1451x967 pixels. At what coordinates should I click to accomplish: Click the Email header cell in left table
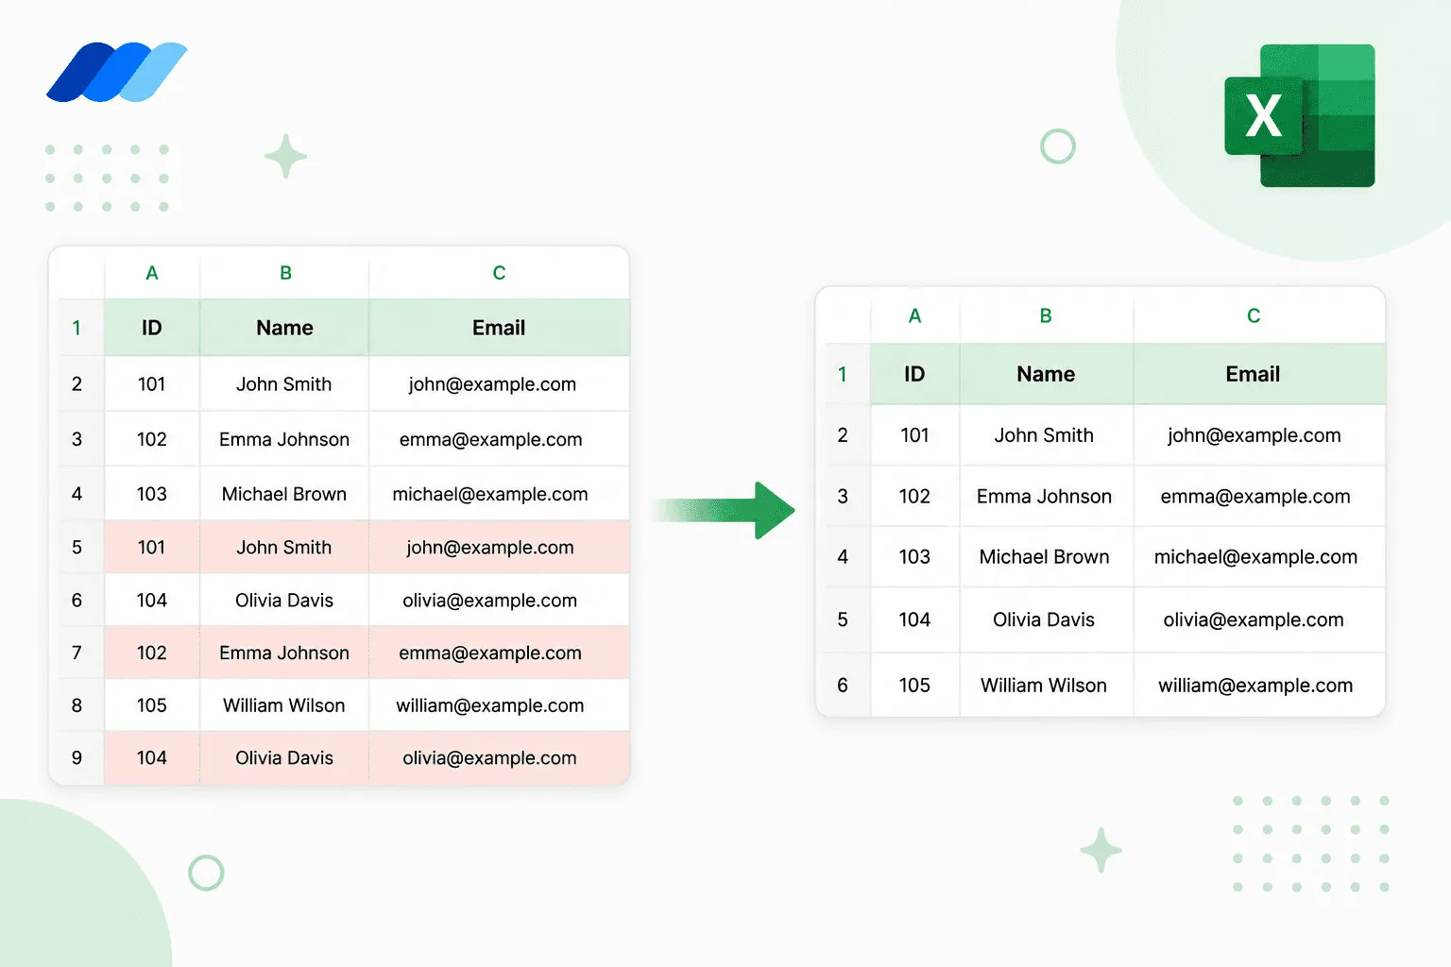coord(499,328)
